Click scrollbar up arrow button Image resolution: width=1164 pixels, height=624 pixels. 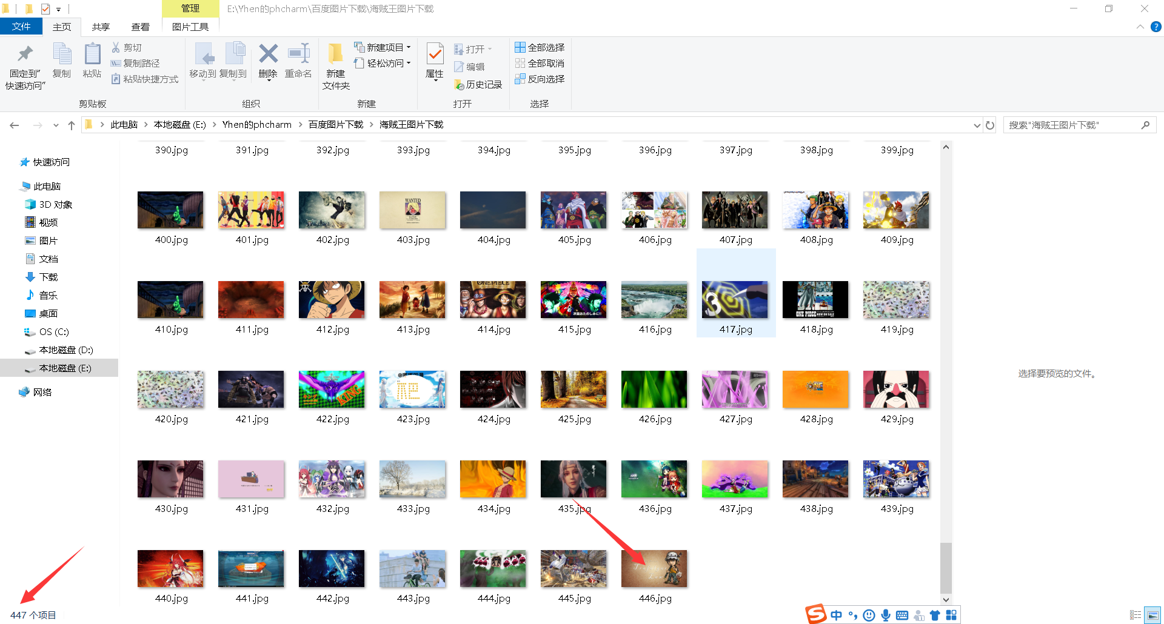946,147
